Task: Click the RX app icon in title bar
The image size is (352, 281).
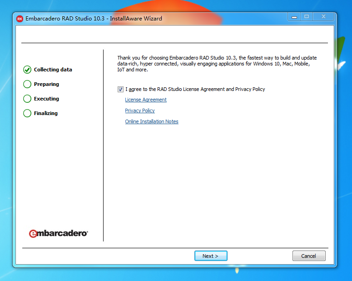Action: coord(20,19)
